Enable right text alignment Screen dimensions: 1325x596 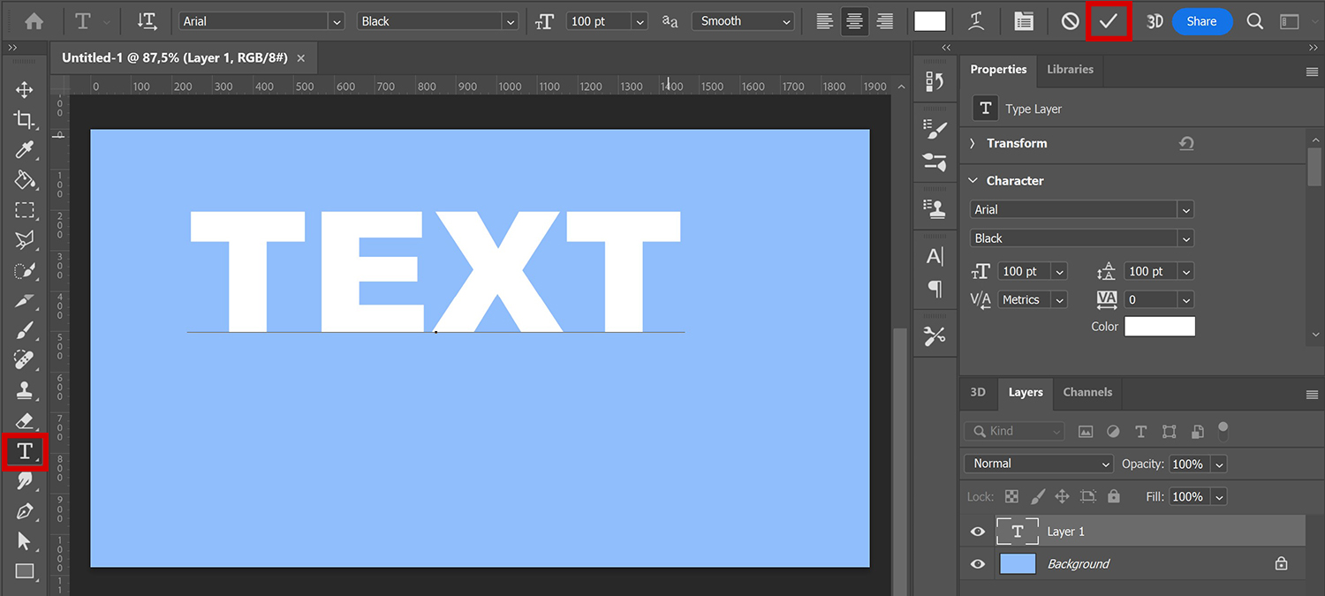pyautogui.click(x=885, y=20)
